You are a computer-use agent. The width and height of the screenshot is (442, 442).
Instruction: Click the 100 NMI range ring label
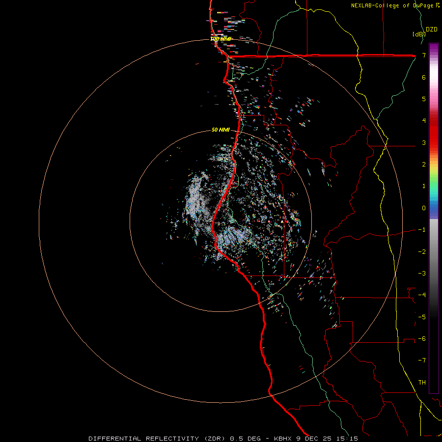(x=221, y=39)
